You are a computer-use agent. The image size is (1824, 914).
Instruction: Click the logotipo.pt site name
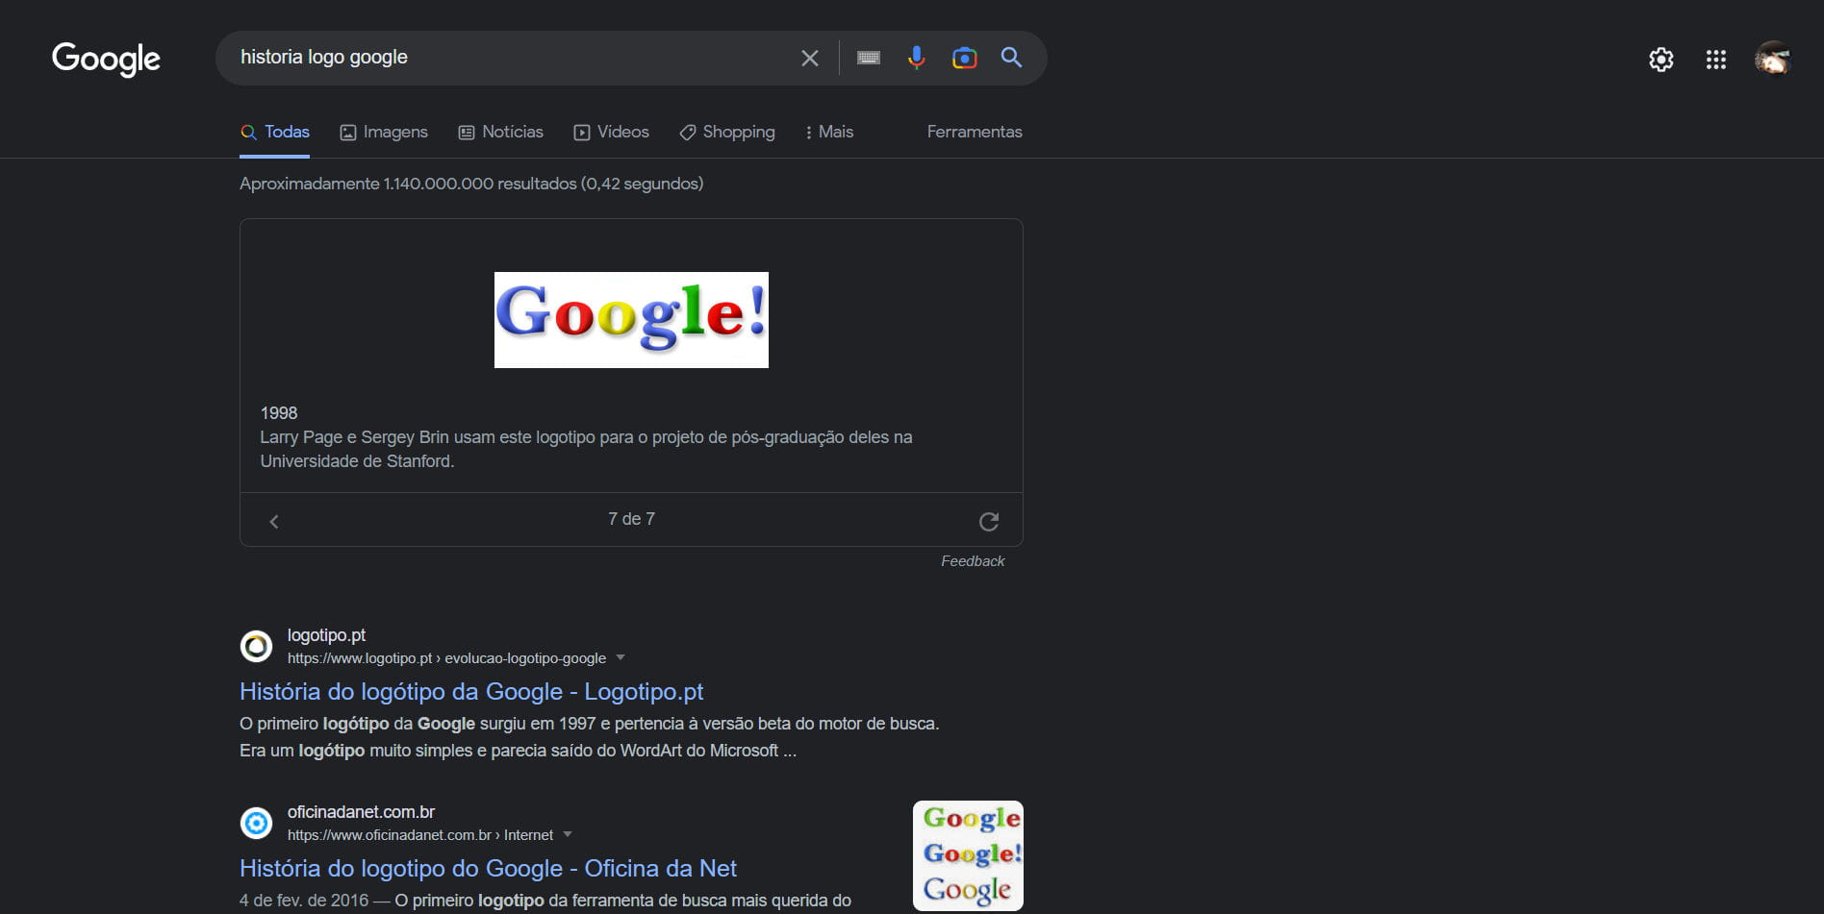tap(326, 635)
